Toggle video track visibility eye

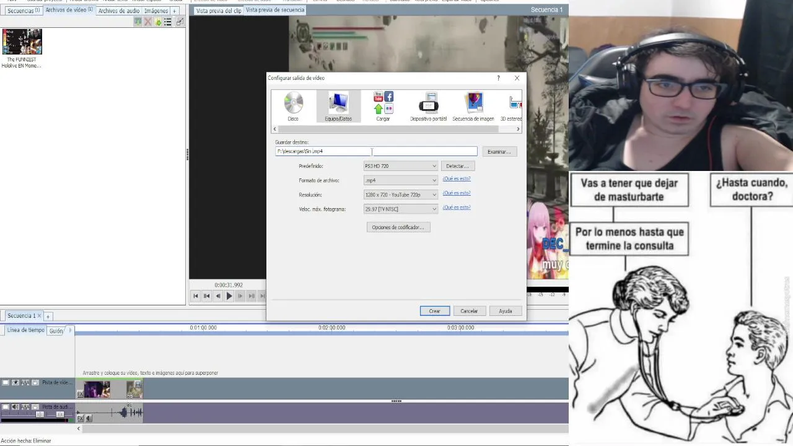15,383
